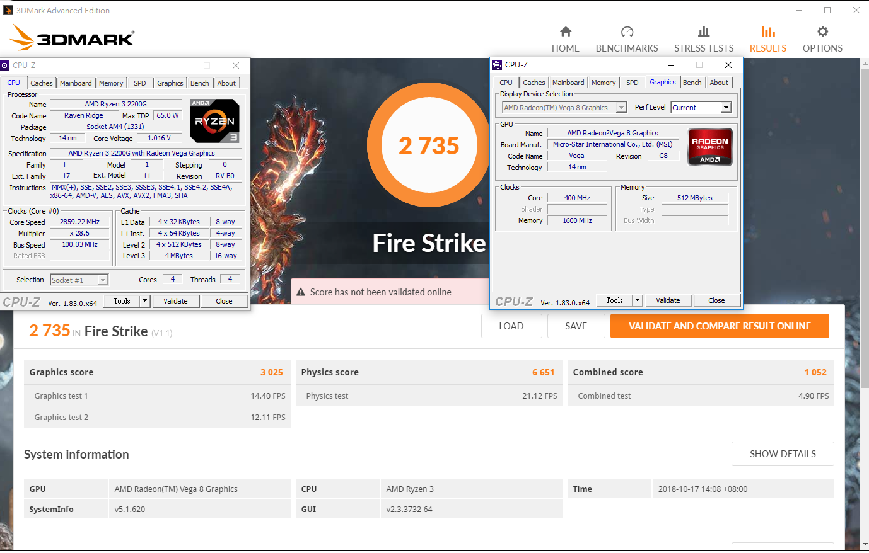
Task: Open Caches tab in left CPU-Z
Action: tap(42, 83)
